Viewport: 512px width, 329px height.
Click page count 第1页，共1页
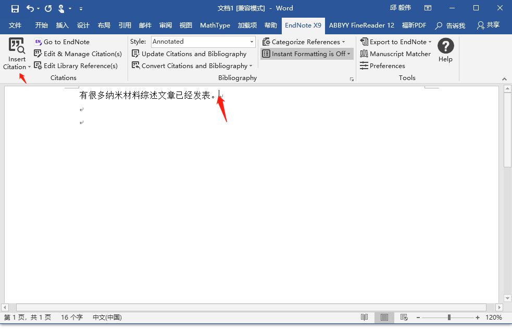(x=28, y=317)
